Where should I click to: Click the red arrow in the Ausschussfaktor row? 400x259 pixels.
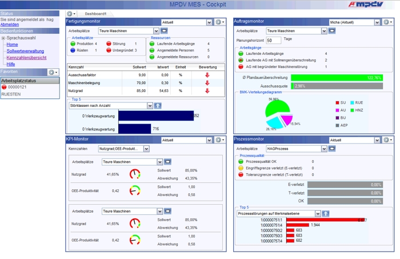207,75
